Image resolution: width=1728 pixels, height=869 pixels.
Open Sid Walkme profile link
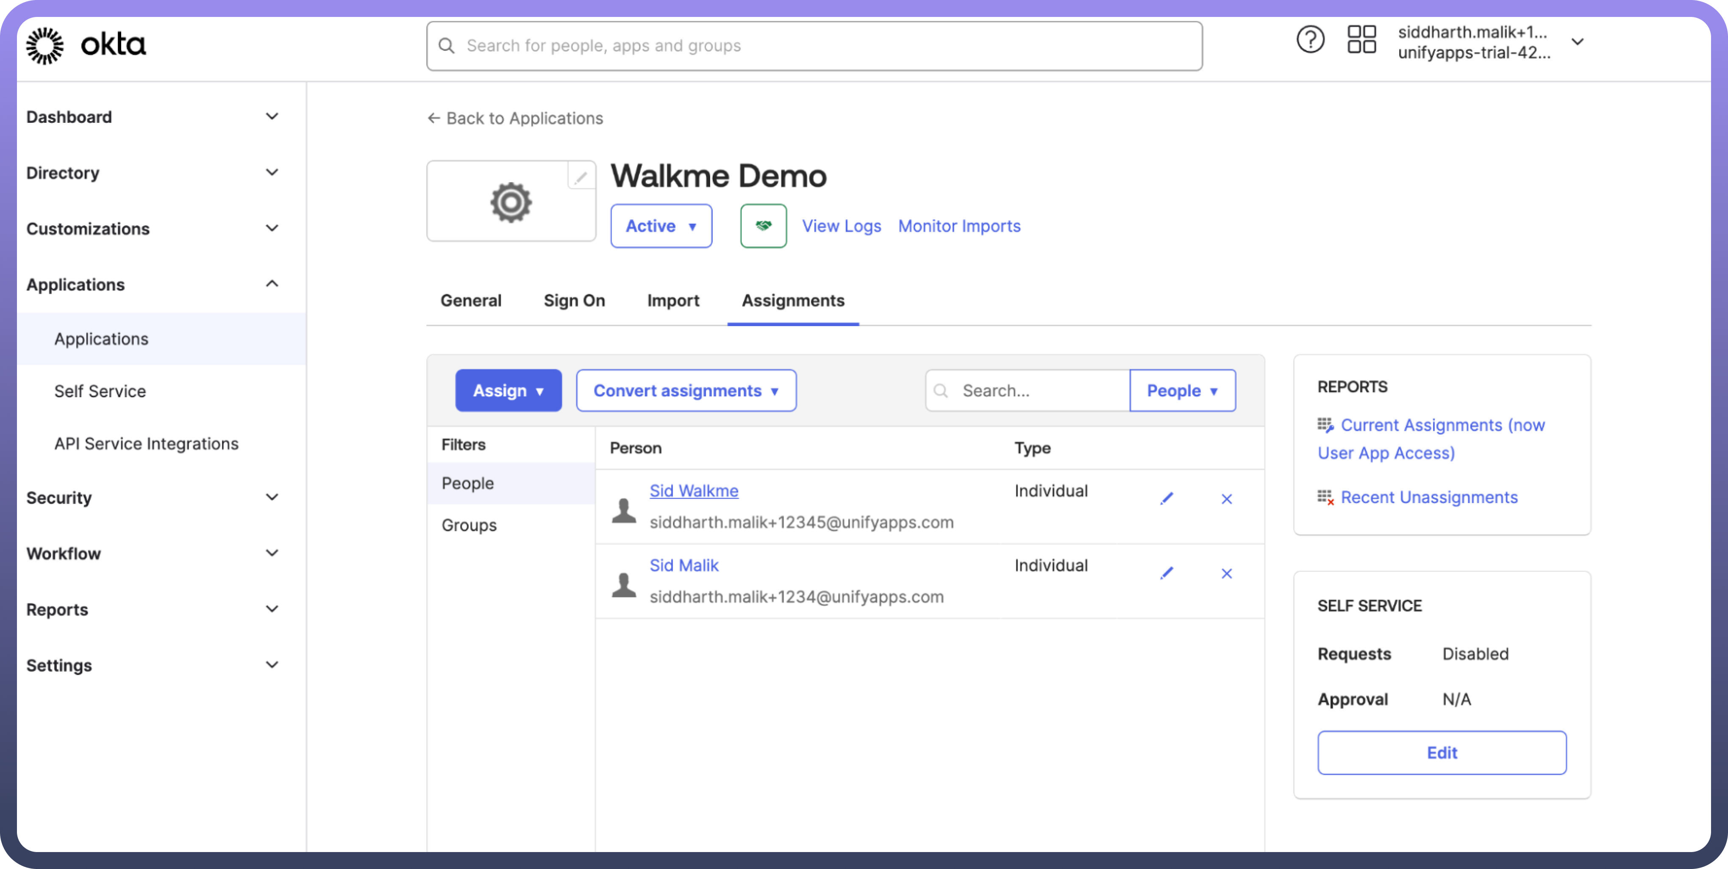[x=694, y=491]
